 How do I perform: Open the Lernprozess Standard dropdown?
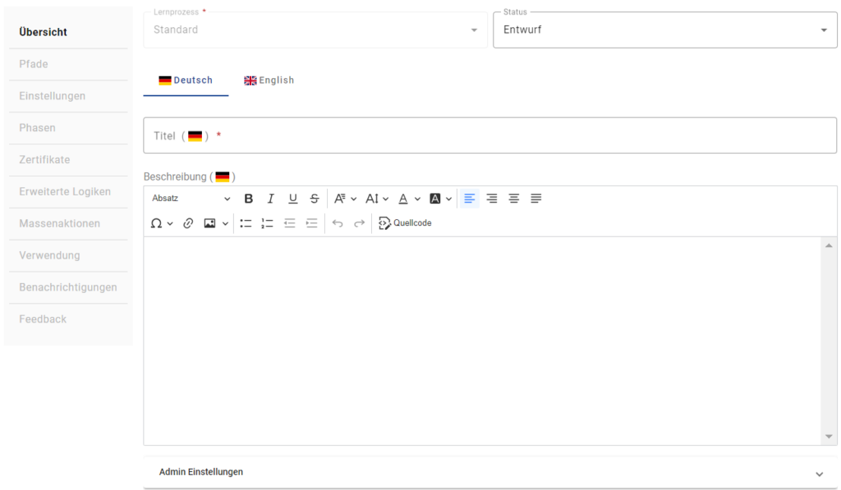click(315, 30)
